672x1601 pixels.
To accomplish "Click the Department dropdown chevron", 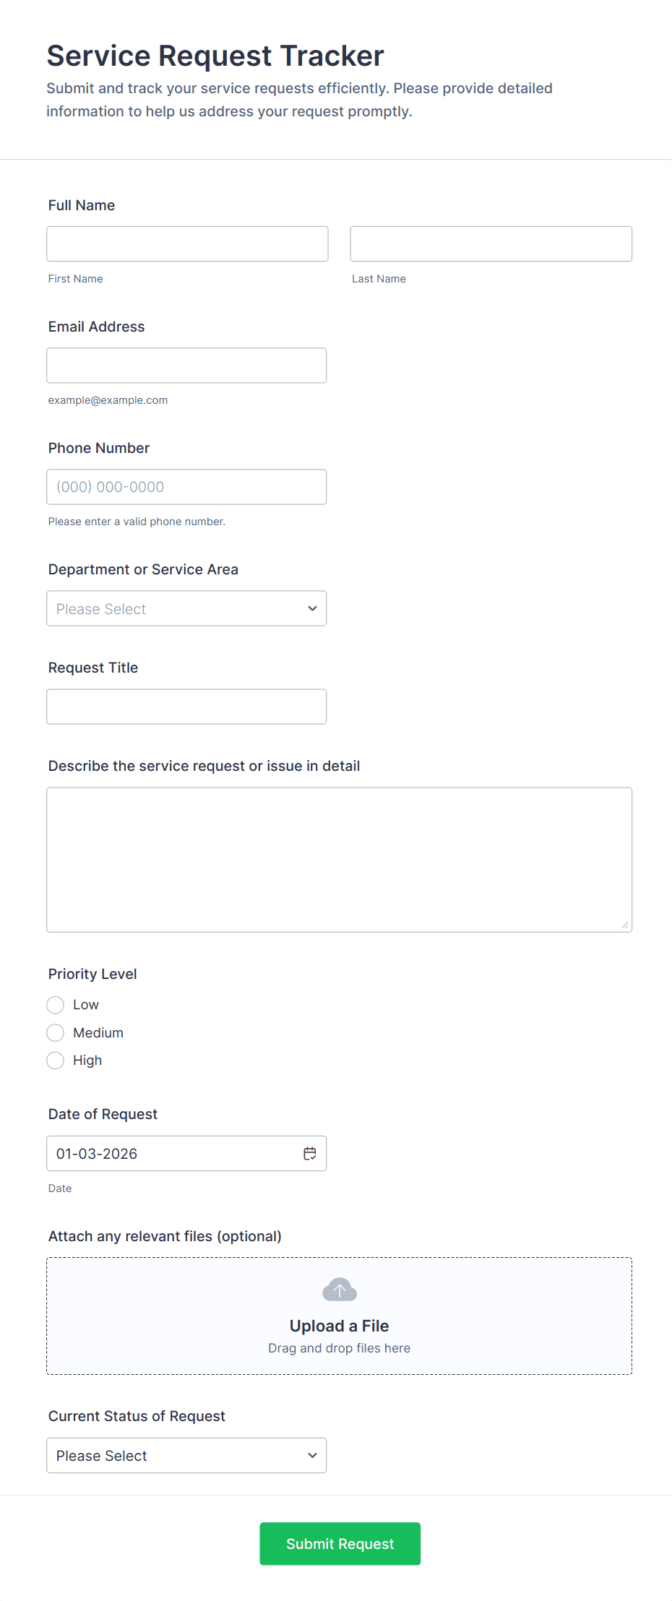I will pos(312,608).
